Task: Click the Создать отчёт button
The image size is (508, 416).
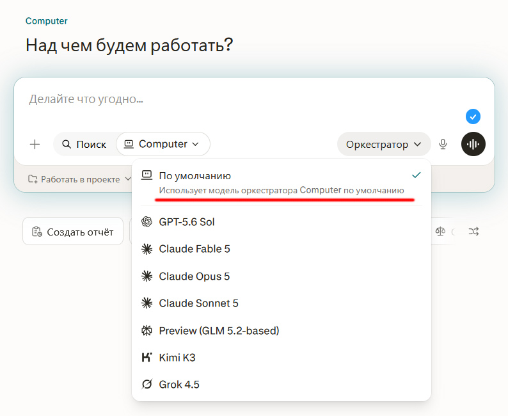Action: coord(73,231)
